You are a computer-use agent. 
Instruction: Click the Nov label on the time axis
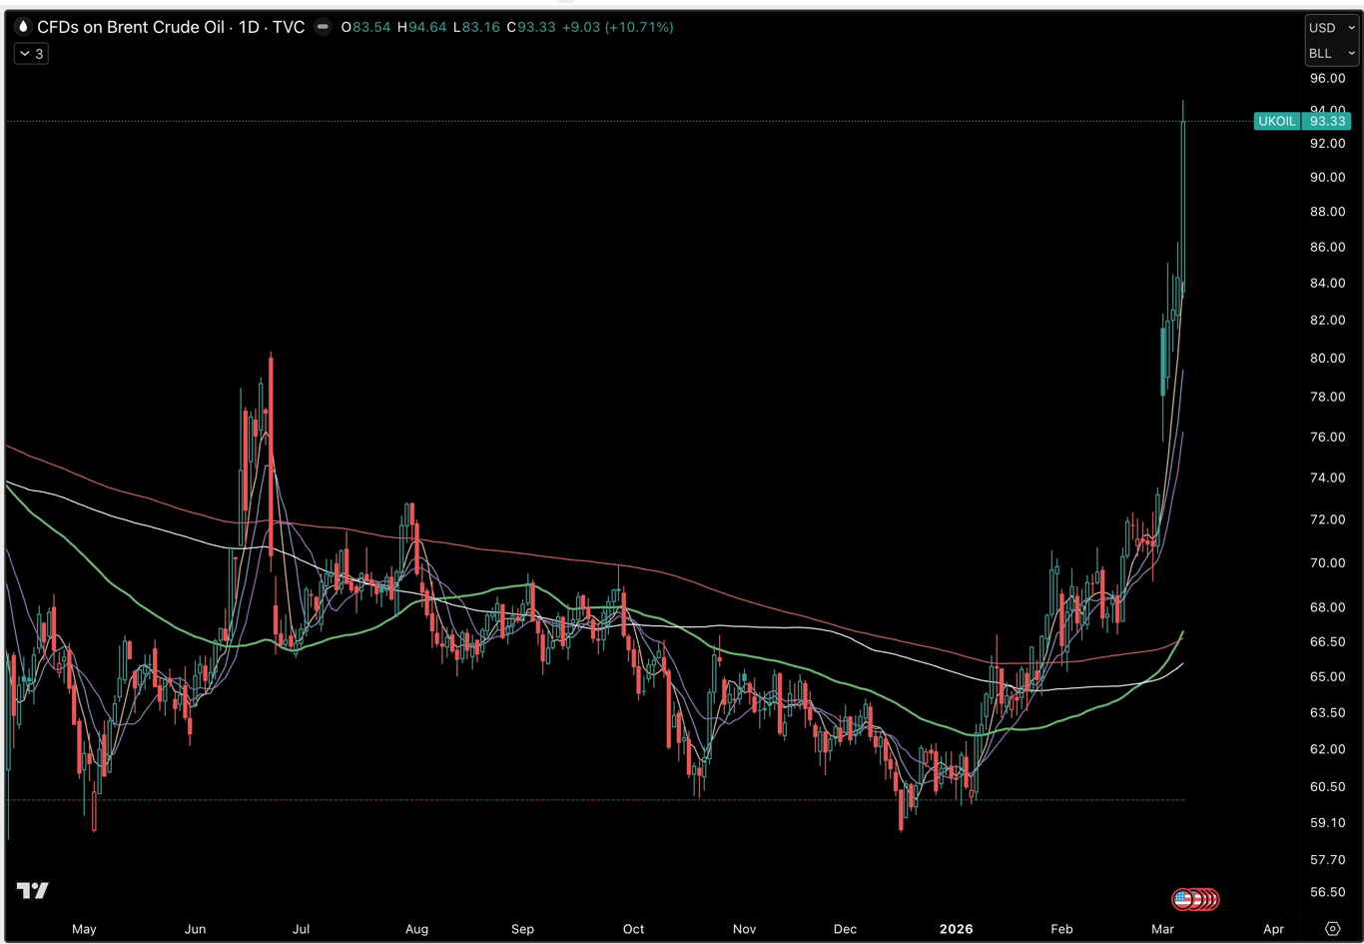(744, 929)
